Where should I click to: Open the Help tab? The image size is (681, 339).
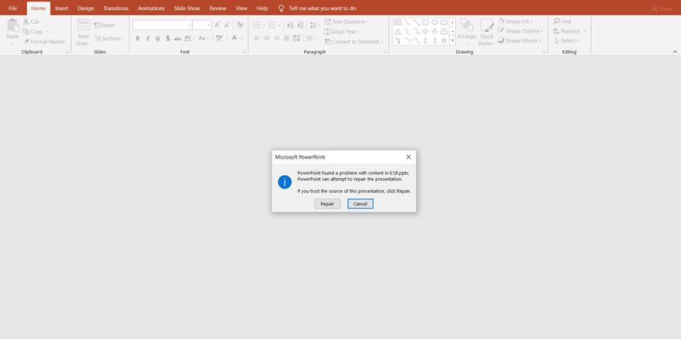click(x=262, y=8)
